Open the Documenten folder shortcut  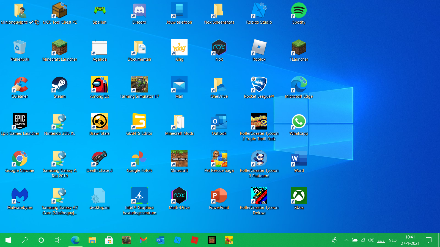tap(139, 51)
